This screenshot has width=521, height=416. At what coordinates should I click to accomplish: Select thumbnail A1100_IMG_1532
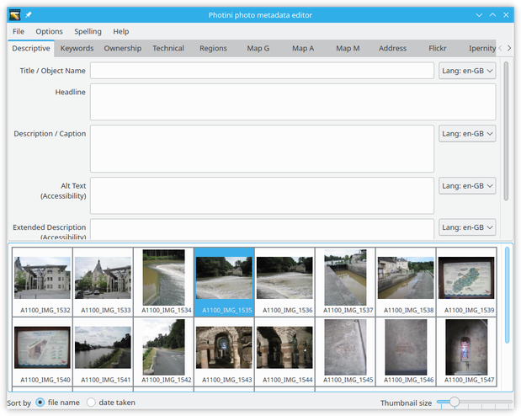[43, 282]
